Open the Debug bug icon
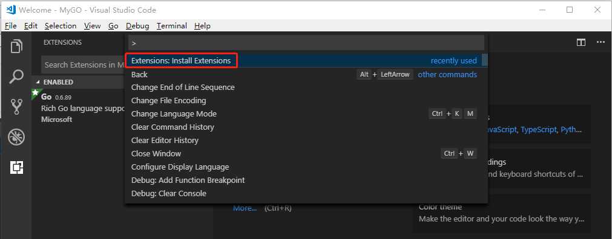 point(16,137)
